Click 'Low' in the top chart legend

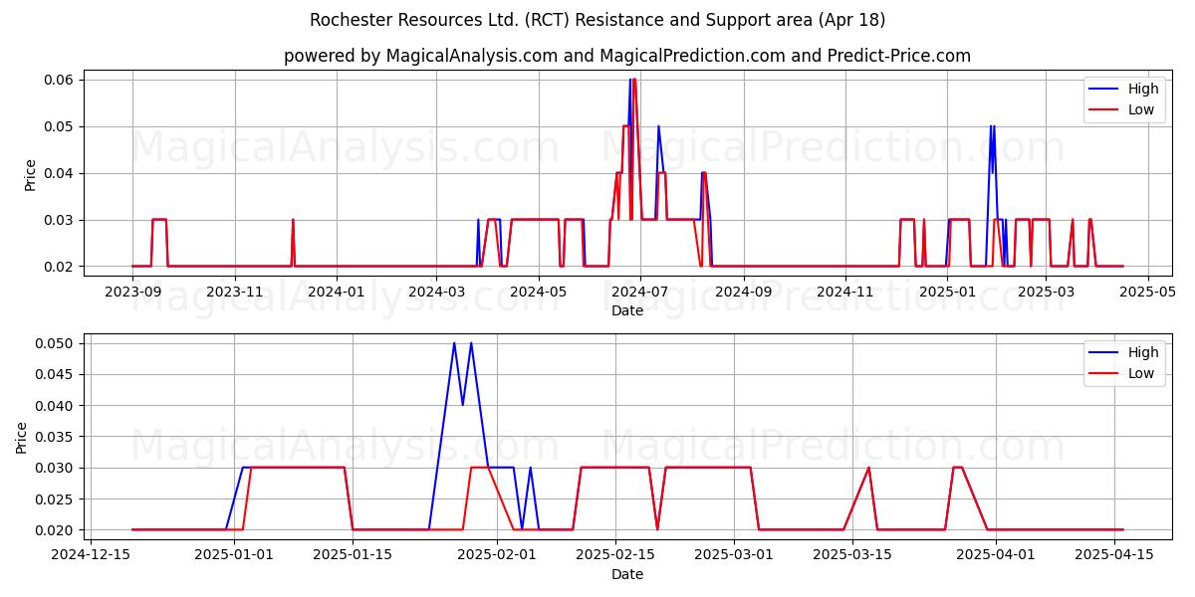click(x=1141, y=110)
